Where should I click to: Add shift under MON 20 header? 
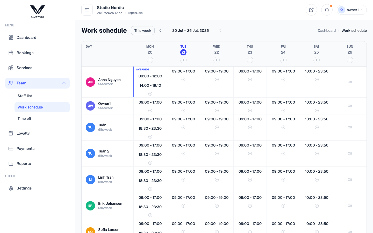tap(150, 60)
